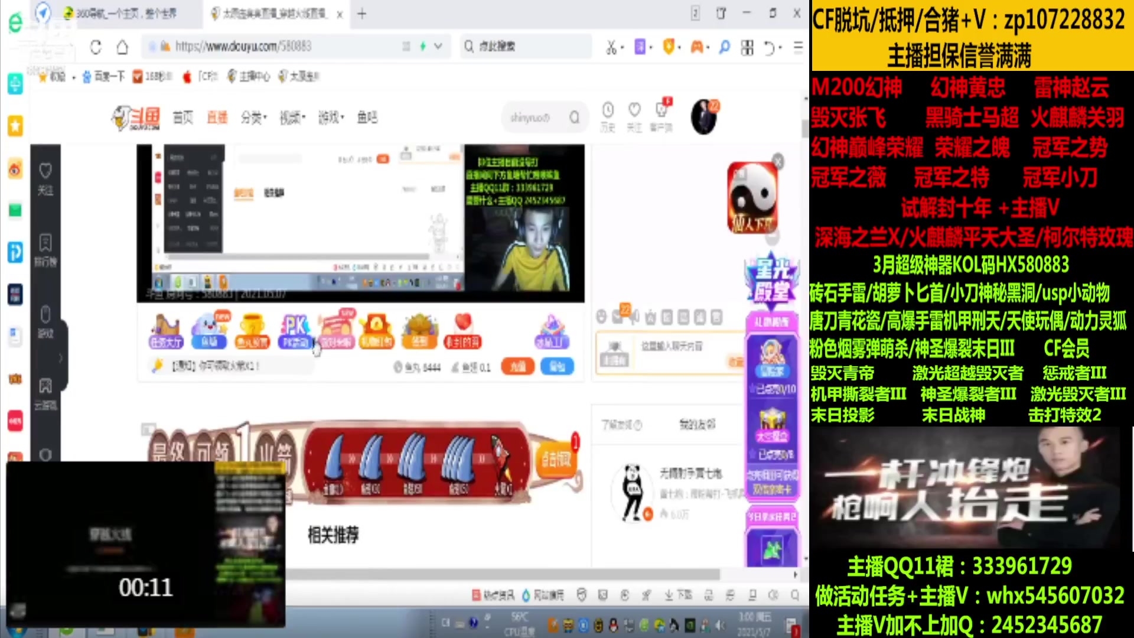Open the grid apps icon in browser toolbar
Image resolution: width=1134 pixels, height=638 pixels.
[x=747, y=47]
